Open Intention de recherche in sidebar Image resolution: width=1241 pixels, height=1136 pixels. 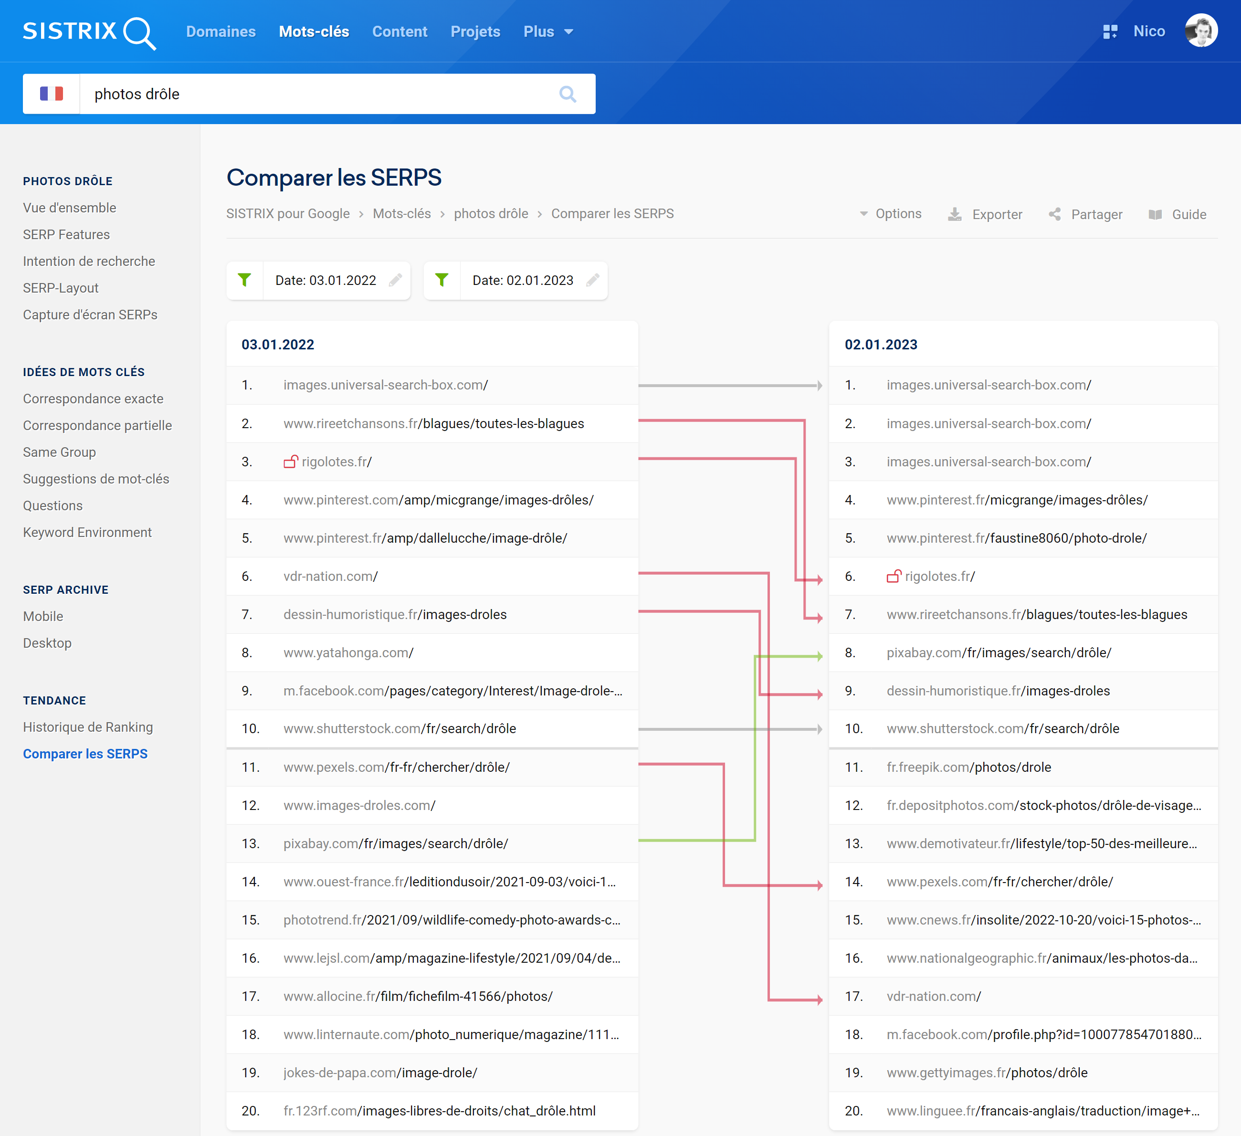tap(89, 261)
